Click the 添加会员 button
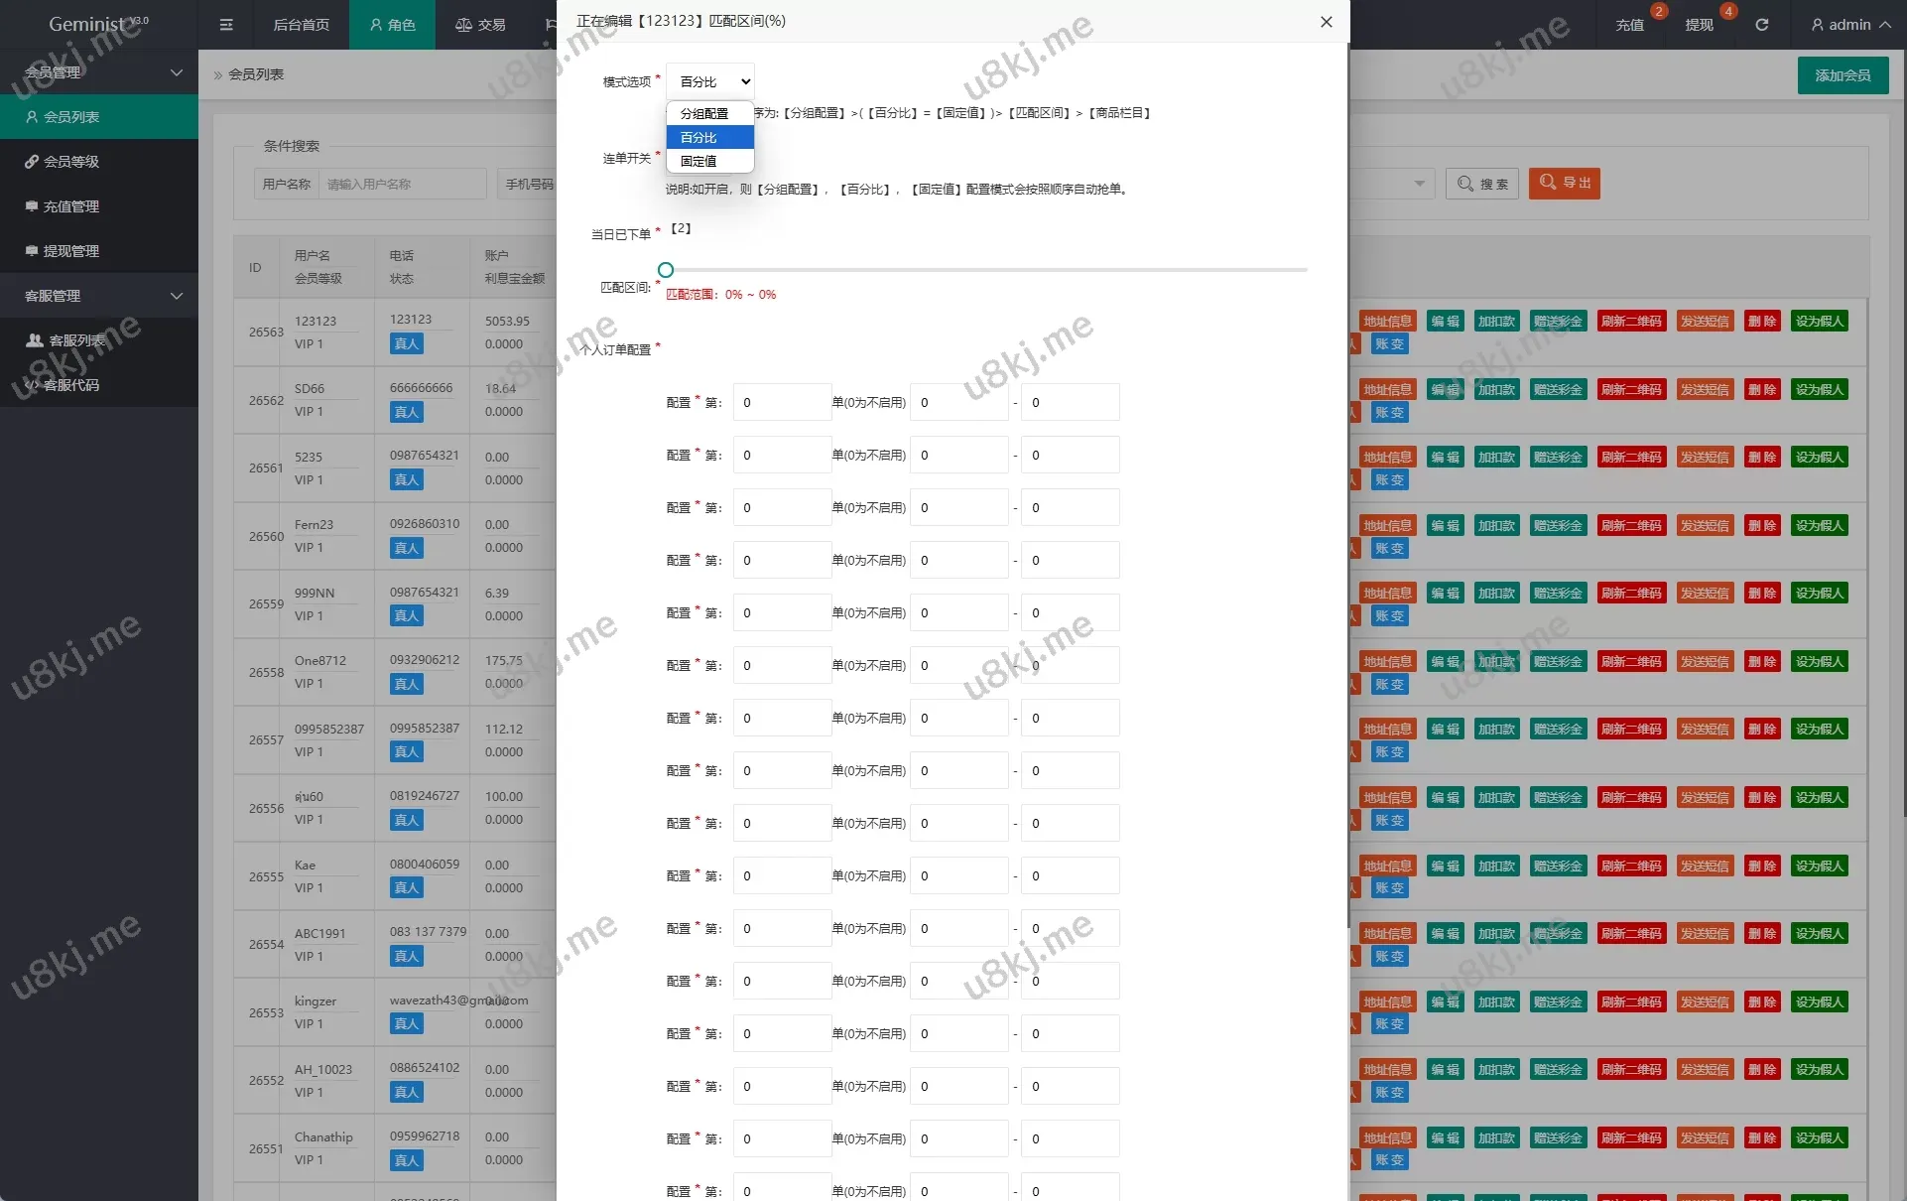The image size is (1907, 1201). 1843,75
